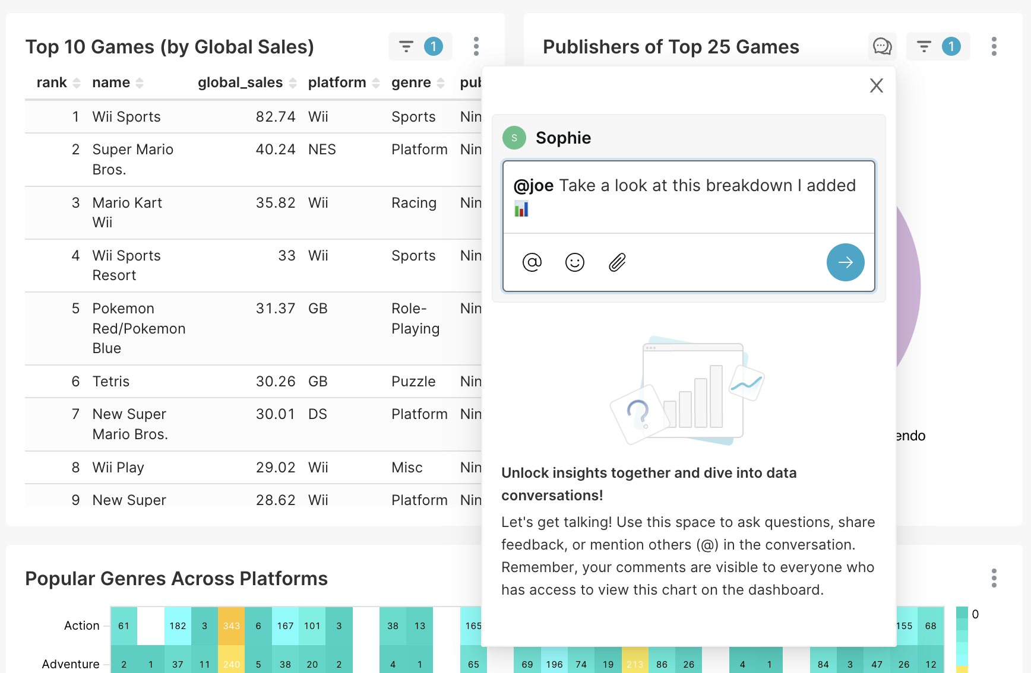Open kebab menu on Publishers of Top 25 Games
Screen dimensions: 1031x673
994,46
